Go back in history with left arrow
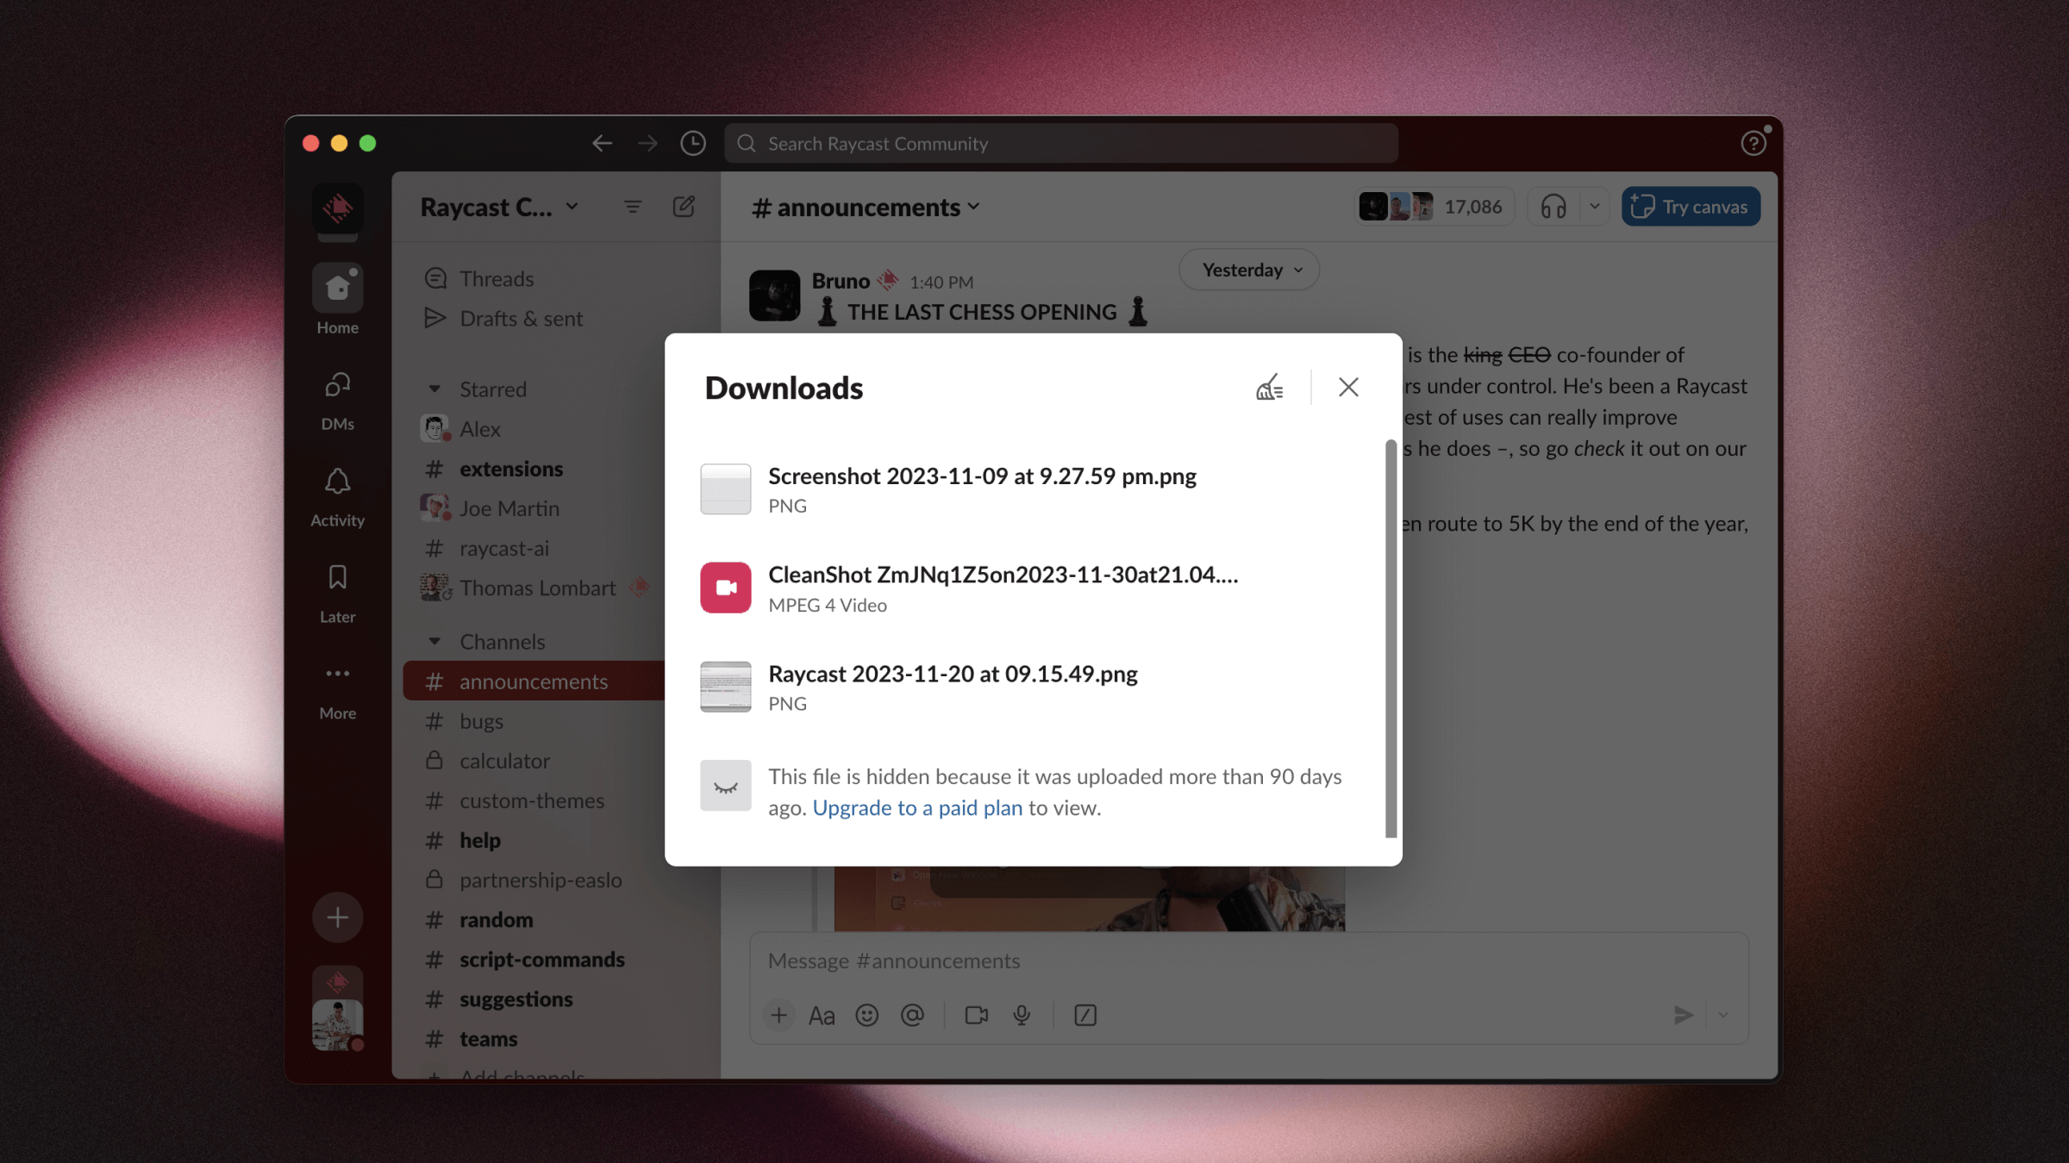The width and height of the screenshot is (2069, 1163). (603, 143)
